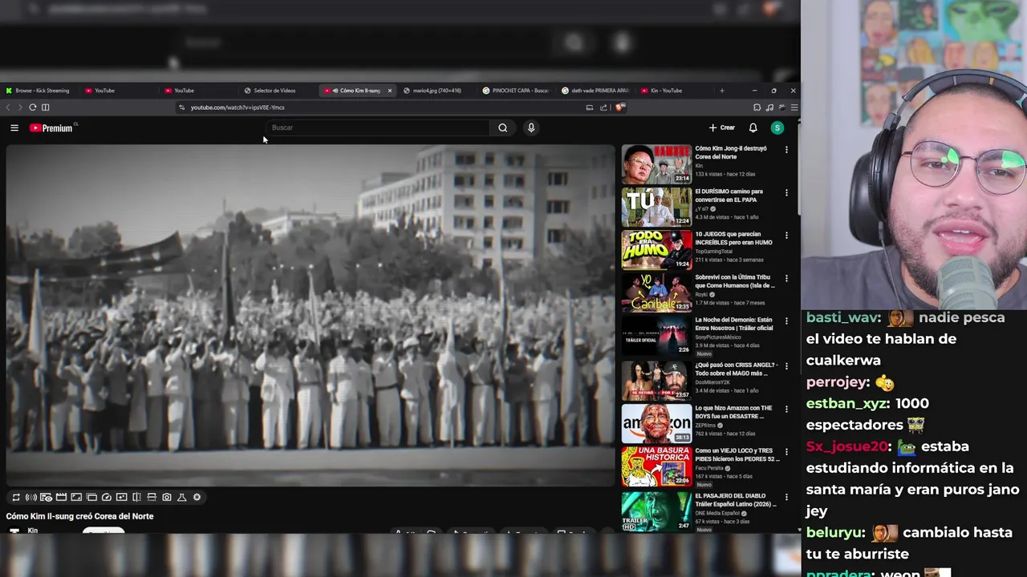1027x577 pixels.
Task: Switch to Browse - Kick Streaming tab
Action: tap(39, 91)
